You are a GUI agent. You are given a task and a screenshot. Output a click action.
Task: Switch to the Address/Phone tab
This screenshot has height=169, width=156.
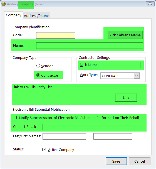click(x=36, y=16)
